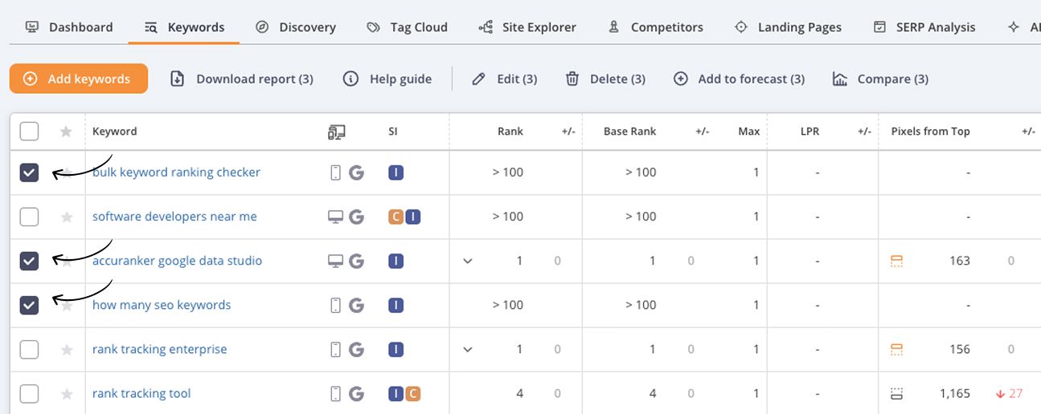
Task: Open accuranker google data studio keyword
Action: pyautogui.click(x=177, y=261)
